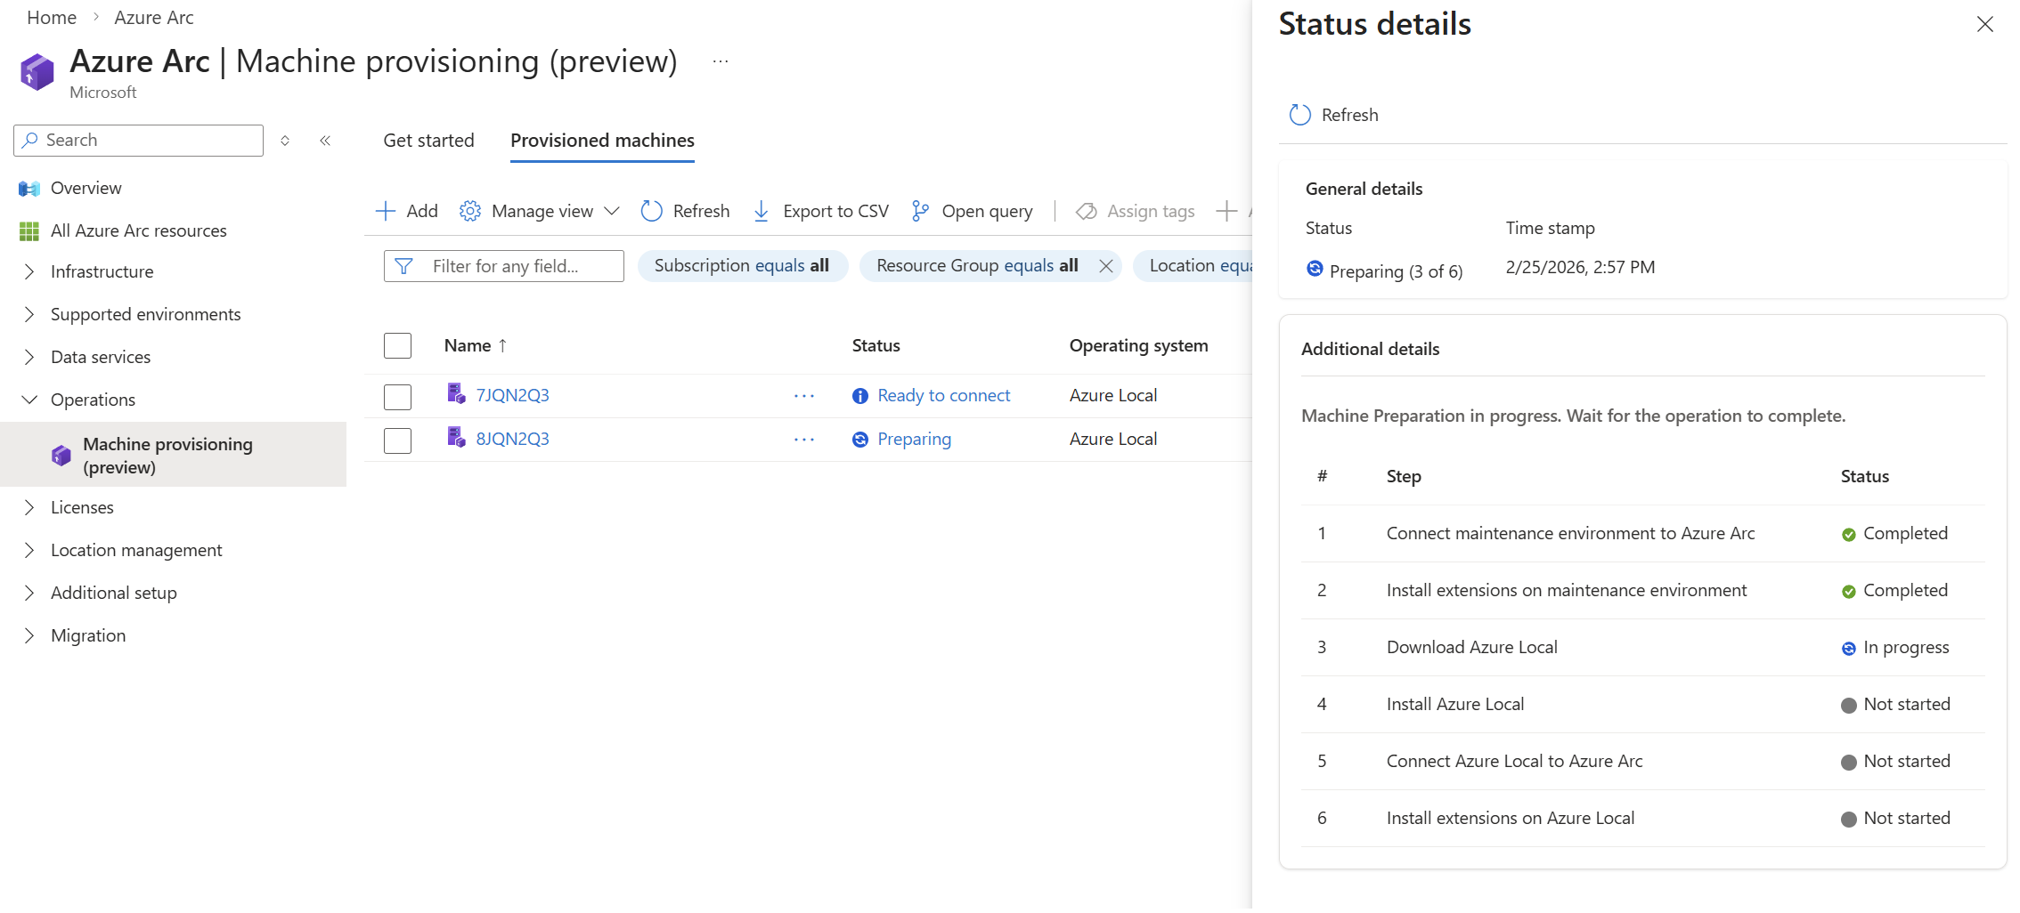This screenshot has height=913, width=2020.
Task: Remove the Resource Group filter
Action: coord(1105,266)
